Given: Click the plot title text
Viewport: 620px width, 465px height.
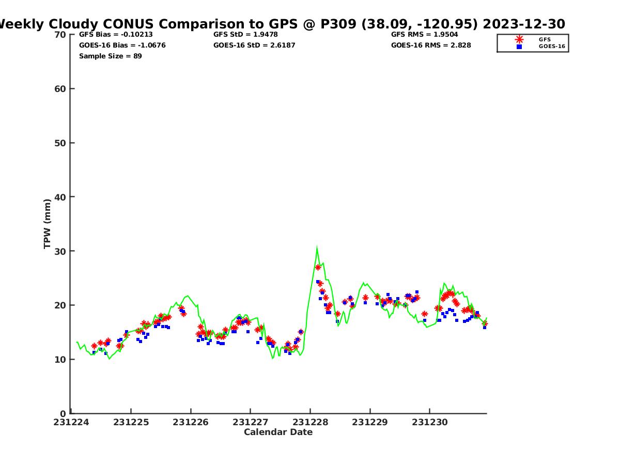Looking at the screenshot, I should coord(281,24).
